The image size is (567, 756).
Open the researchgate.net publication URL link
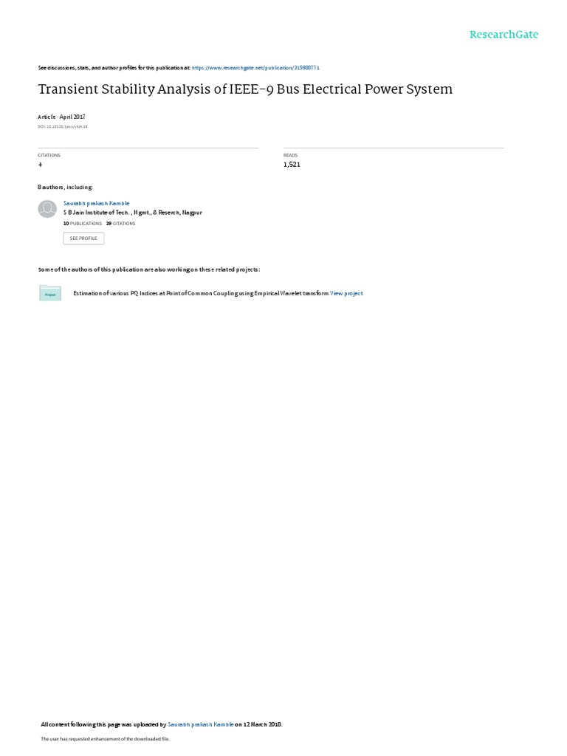(255, 68)
